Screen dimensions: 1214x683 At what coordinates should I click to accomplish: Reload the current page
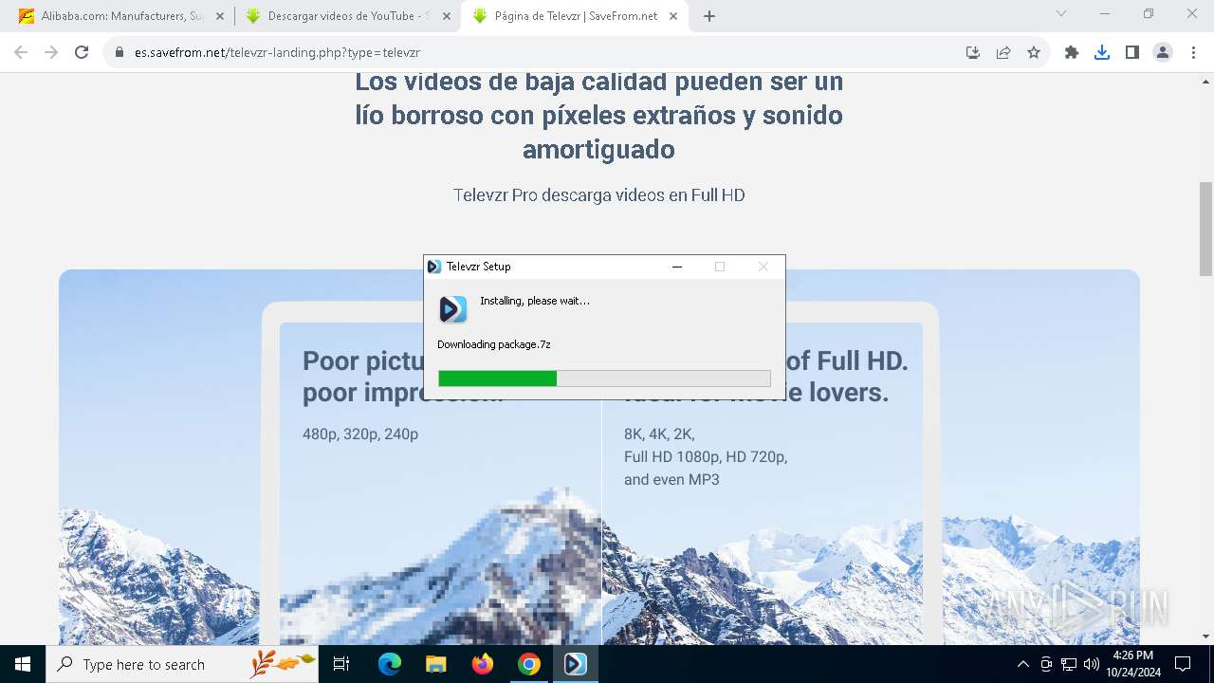pyautogui.click(x=82, y=52)
